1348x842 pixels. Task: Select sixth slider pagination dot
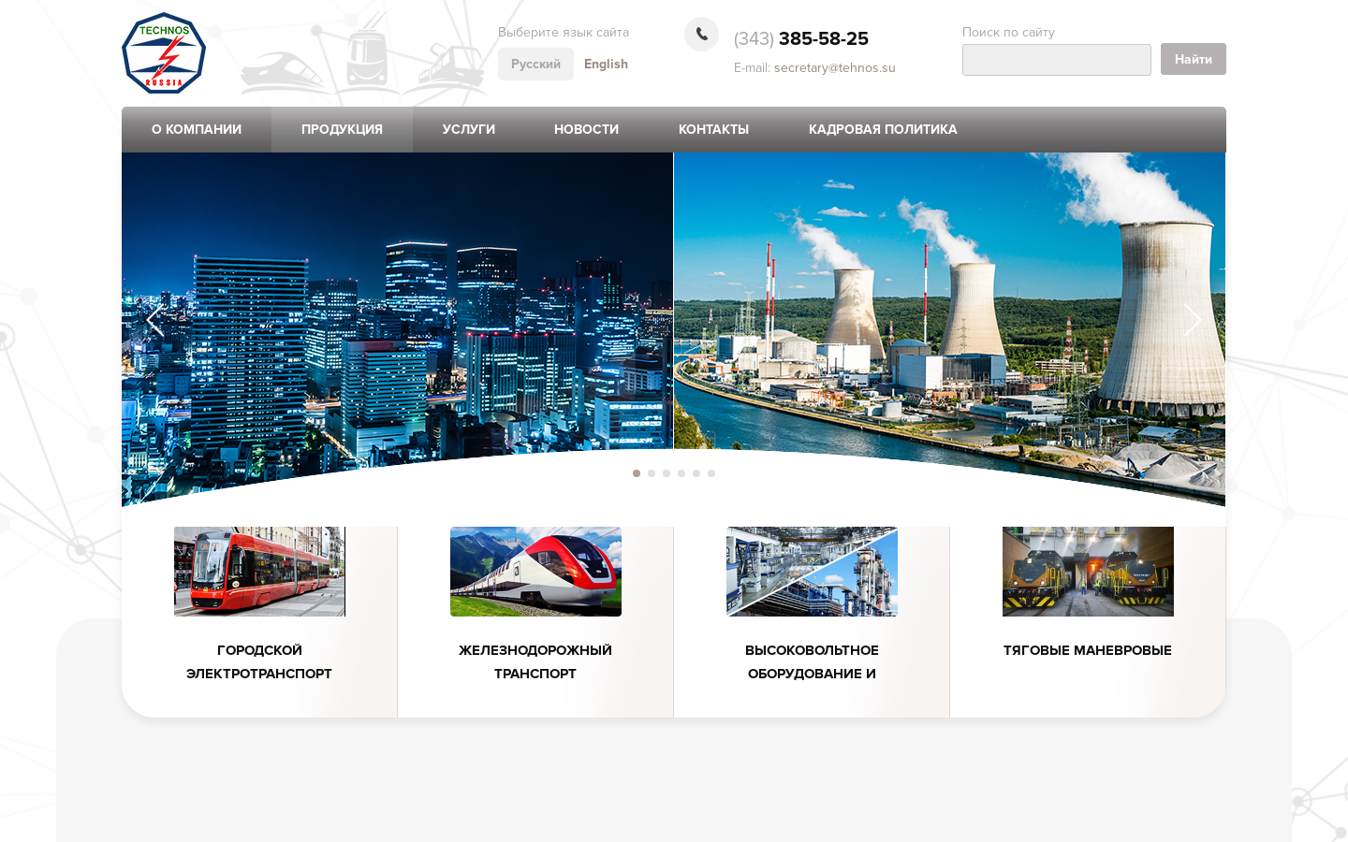click(711, 473)
